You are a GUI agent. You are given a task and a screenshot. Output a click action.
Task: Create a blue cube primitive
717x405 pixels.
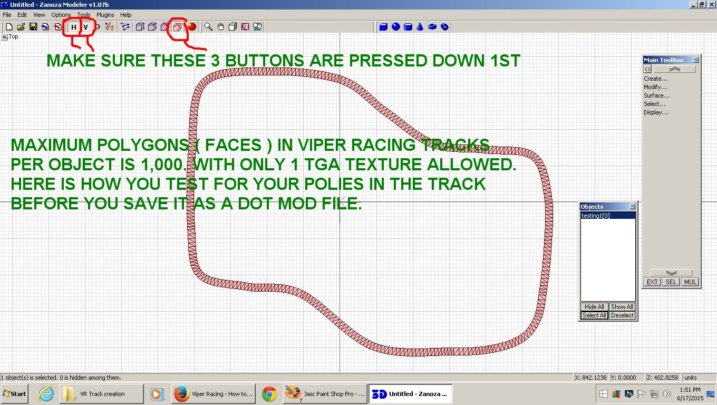(384, 26)
